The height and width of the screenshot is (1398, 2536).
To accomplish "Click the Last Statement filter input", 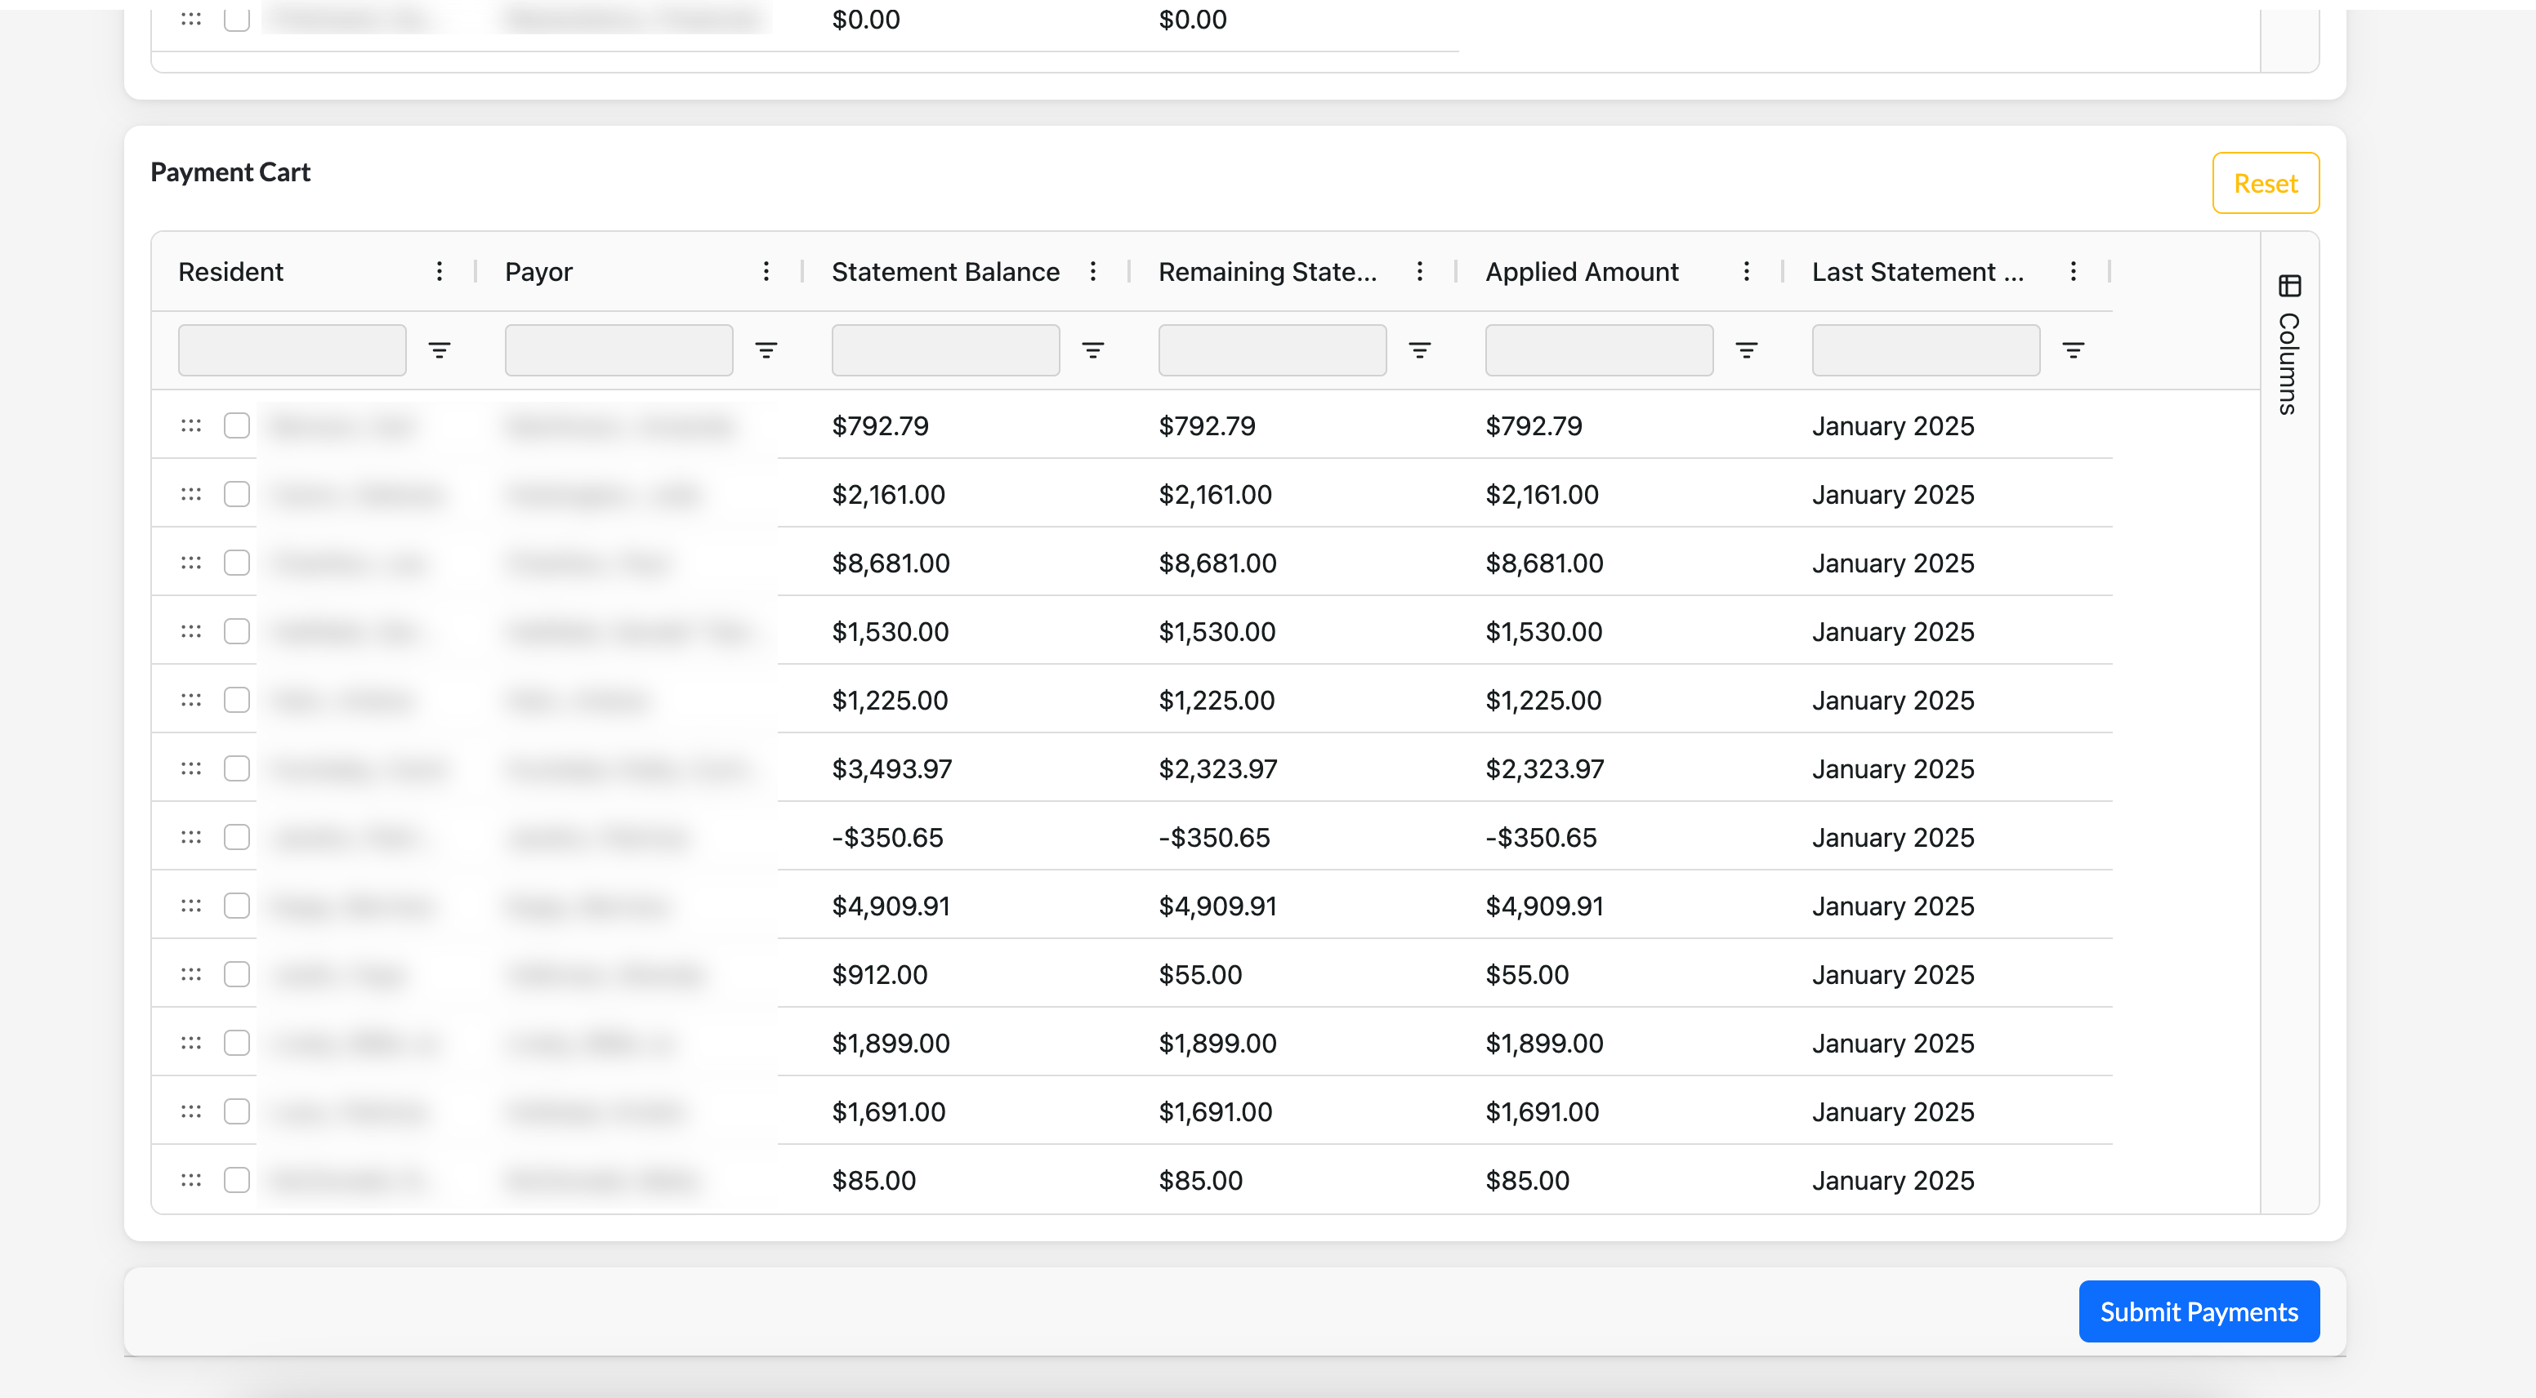I will click(x=1926, y=350).
